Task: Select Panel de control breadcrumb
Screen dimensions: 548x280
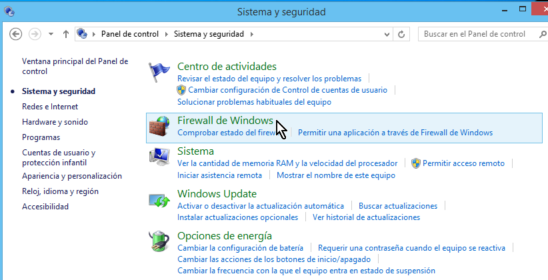Action: [130, 34]
